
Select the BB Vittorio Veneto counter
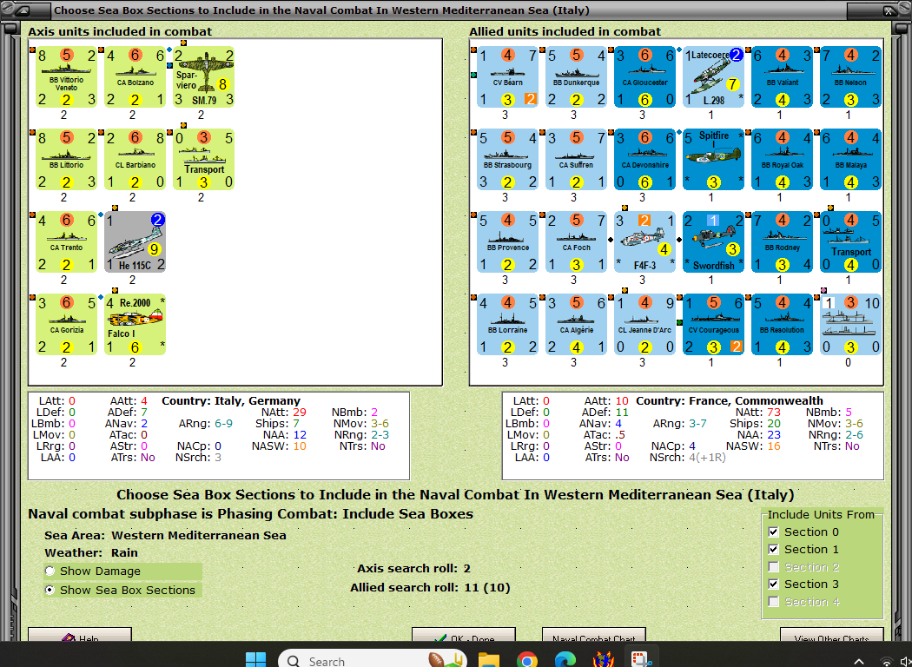(66, 76)
